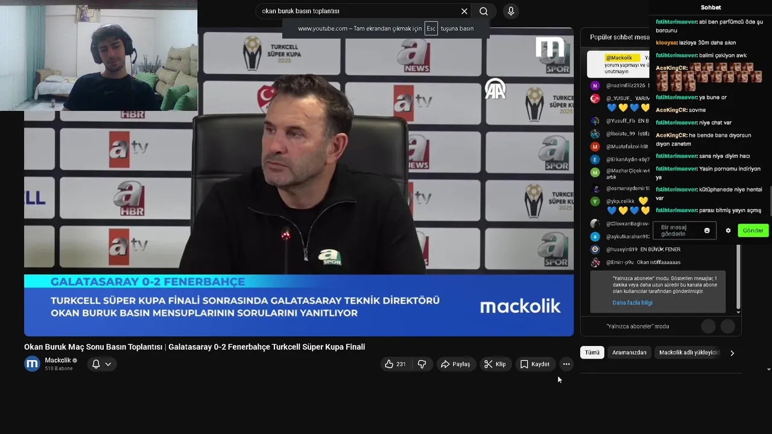Open the three-dot more actions menu
Image resolution: width=772 pixels, height=434 pixels.
click(x=566, y=364)
